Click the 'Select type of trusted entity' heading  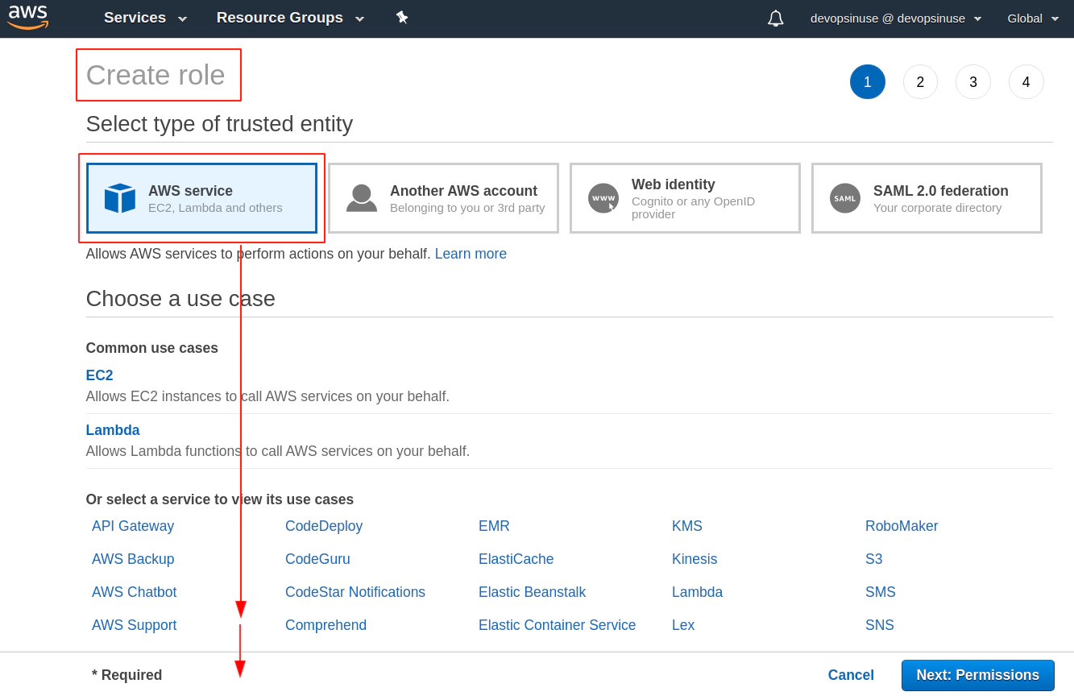point(219,124)
